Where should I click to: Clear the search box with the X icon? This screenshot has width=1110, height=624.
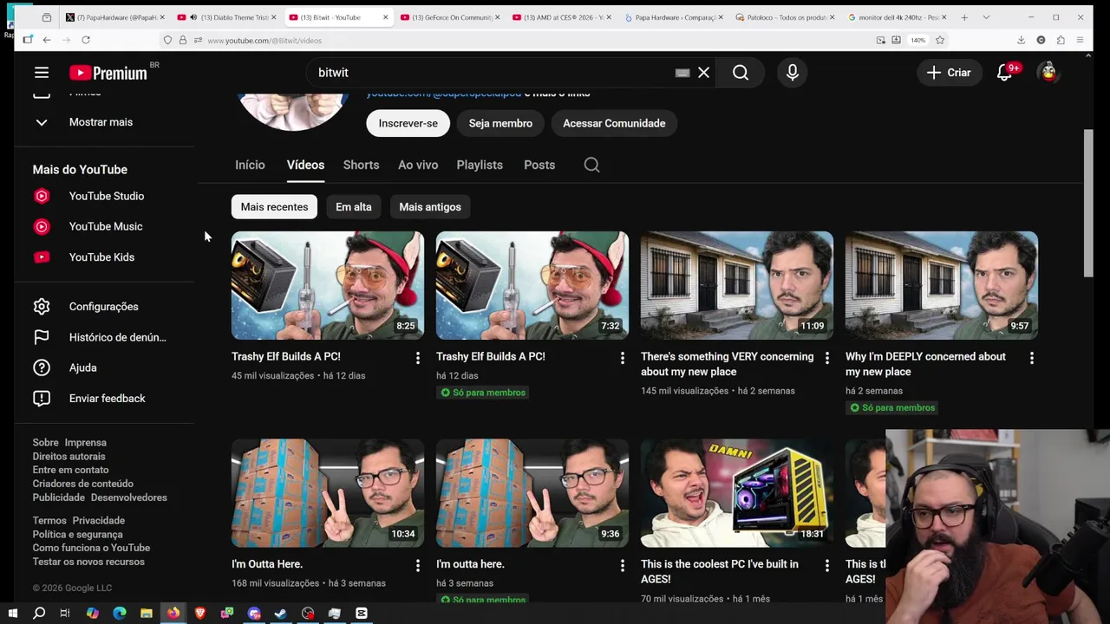703,73
